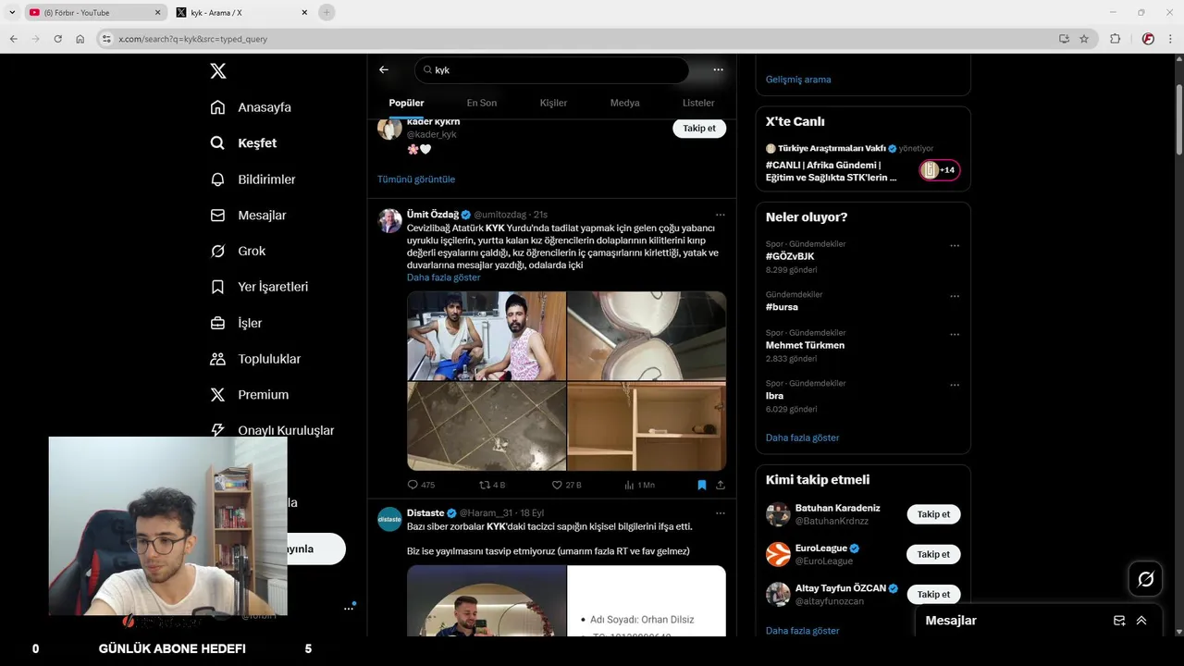Open Keşfet search icon in sidebar
The image size is (1184, 666).
point(217,143)
